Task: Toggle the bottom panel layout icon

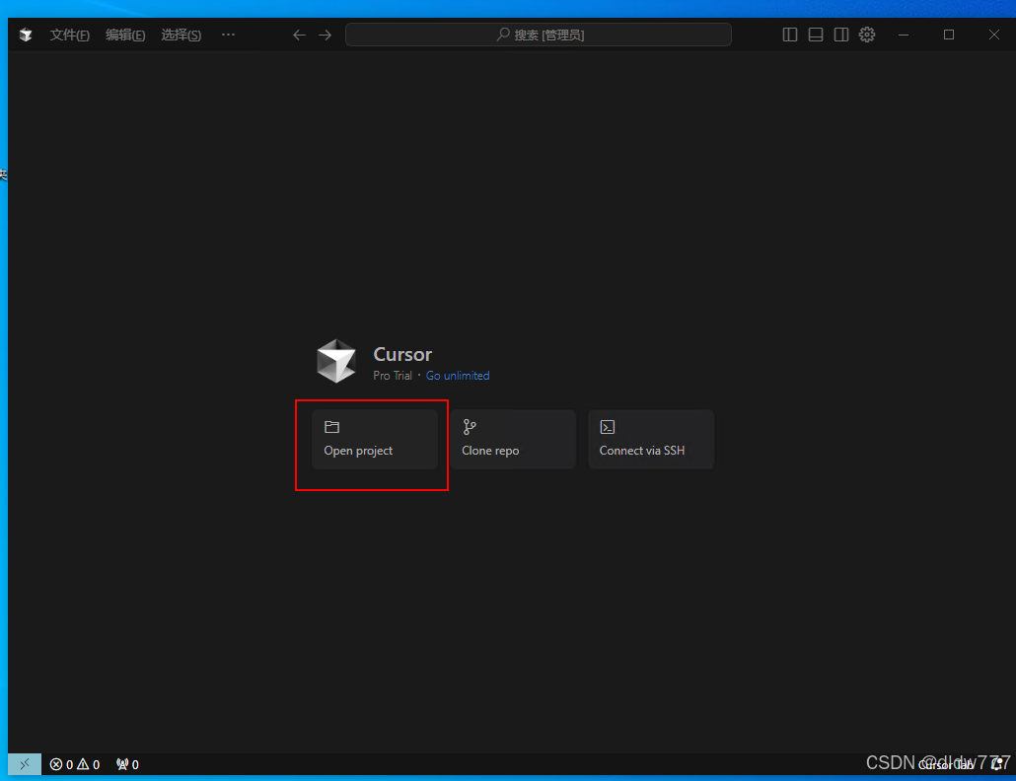Action: [x=816, y=35]
